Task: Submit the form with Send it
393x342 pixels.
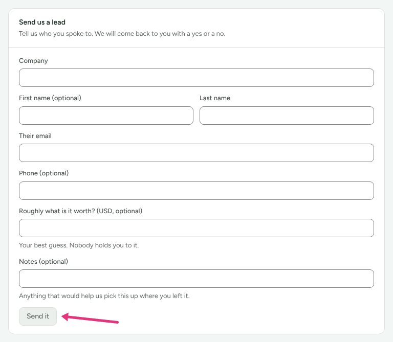Action: [38, 316]
